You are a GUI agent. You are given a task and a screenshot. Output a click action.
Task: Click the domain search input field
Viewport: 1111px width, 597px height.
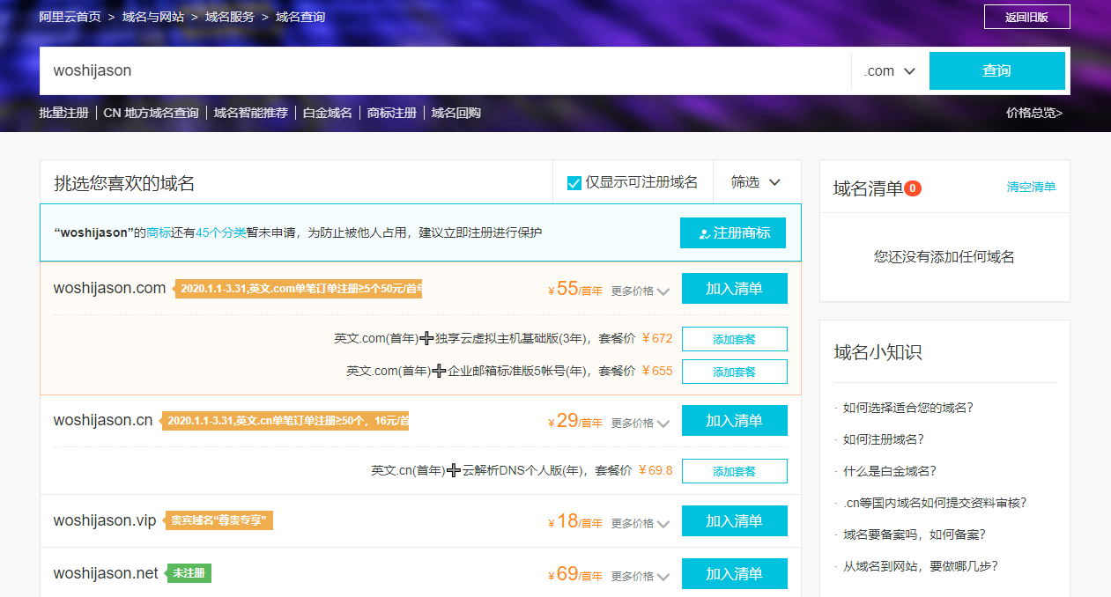point(445,71)
